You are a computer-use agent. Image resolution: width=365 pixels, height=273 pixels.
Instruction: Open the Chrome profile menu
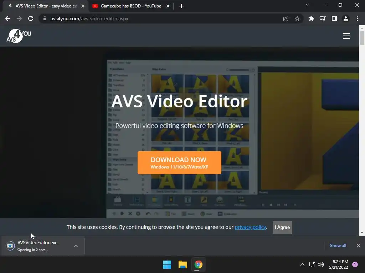pos(346,18)
